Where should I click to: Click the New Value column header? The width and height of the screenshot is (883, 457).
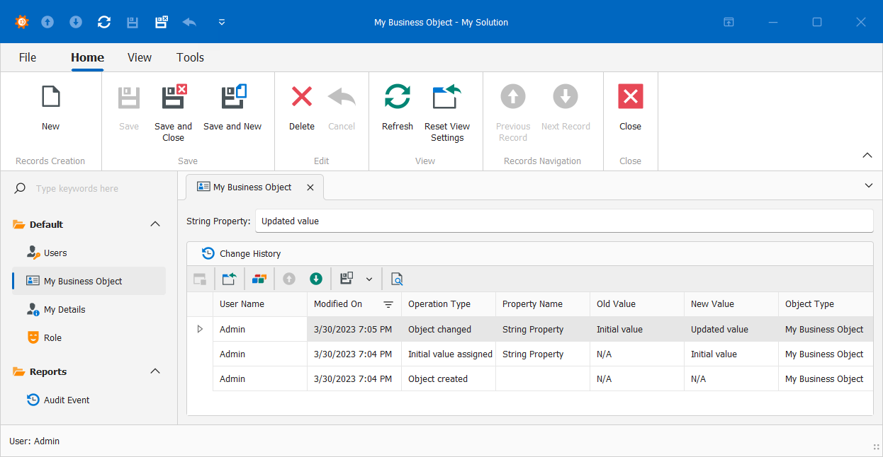point(731,304)
